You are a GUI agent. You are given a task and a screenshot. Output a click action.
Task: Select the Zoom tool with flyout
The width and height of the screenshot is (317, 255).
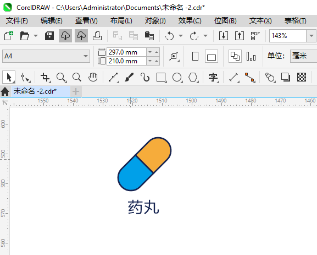coord(61,78)
